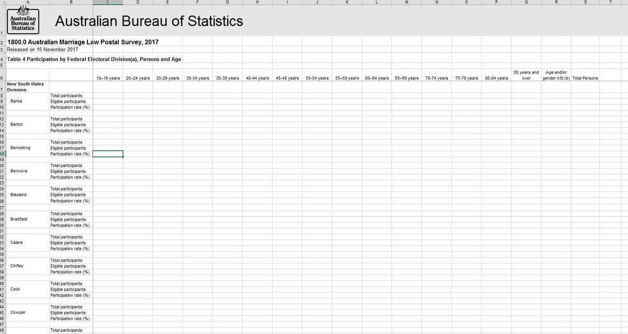Select column A header
628x334 pixels.
[27, 2]
